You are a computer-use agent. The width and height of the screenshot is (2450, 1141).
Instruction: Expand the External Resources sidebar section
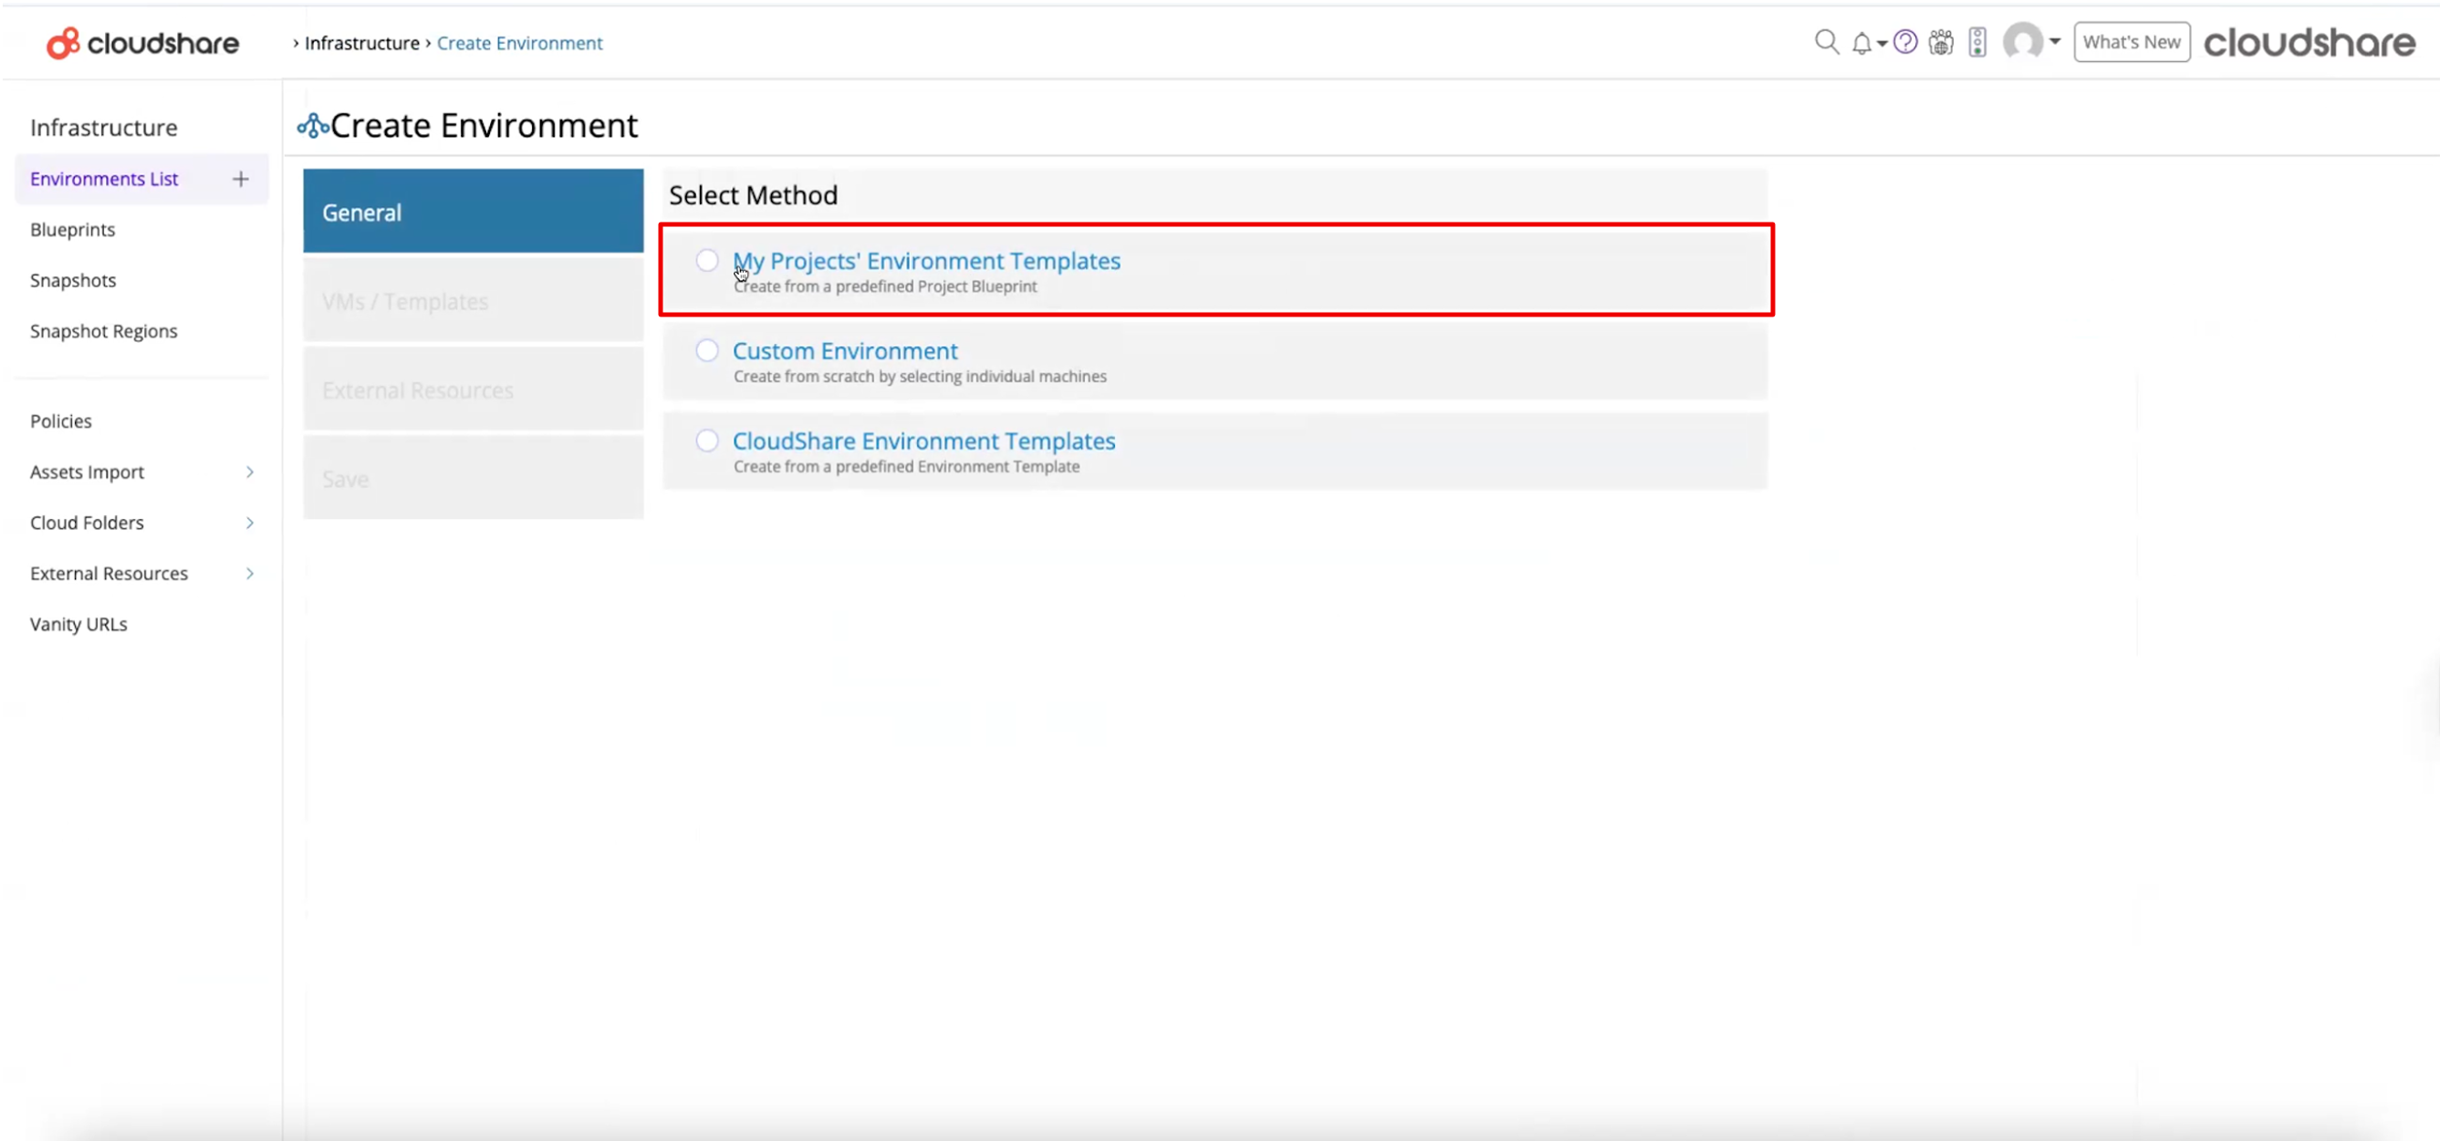(x=249, y=574)
